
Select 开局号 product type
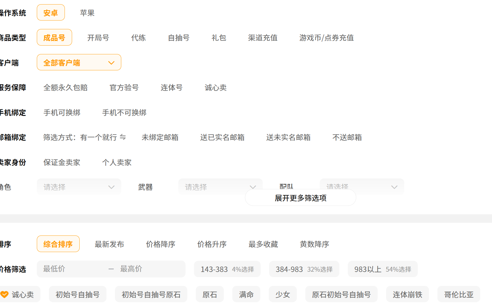click(x=98, y=38)
